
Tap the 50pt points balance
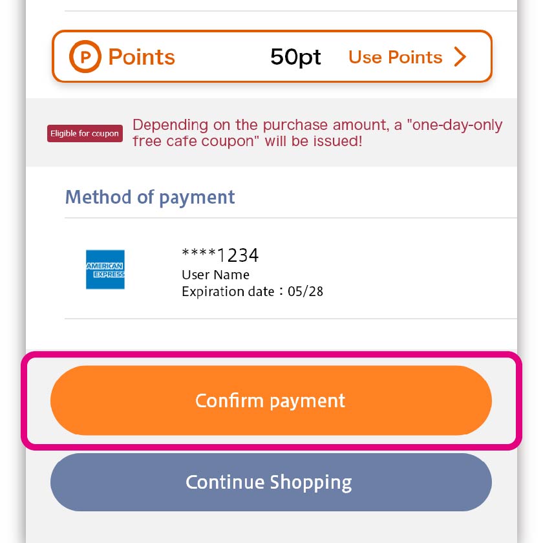pyautogui.click(x=295, y=57)
